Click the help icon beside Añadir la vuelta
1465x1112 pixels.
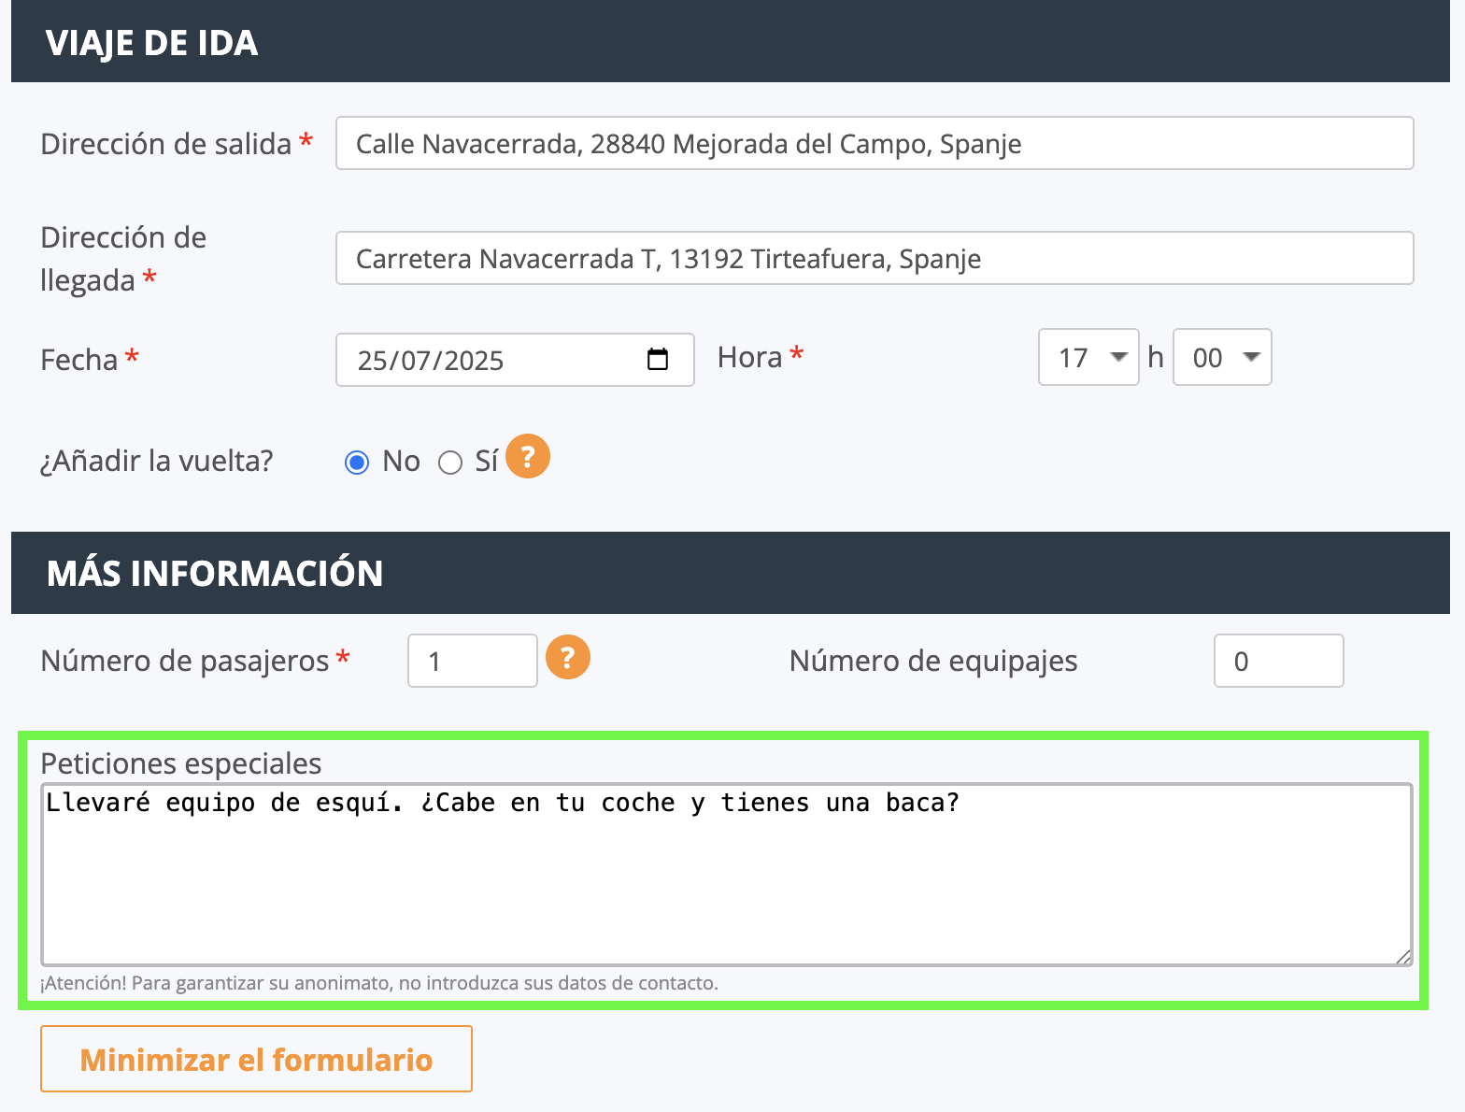pos(528,456)
